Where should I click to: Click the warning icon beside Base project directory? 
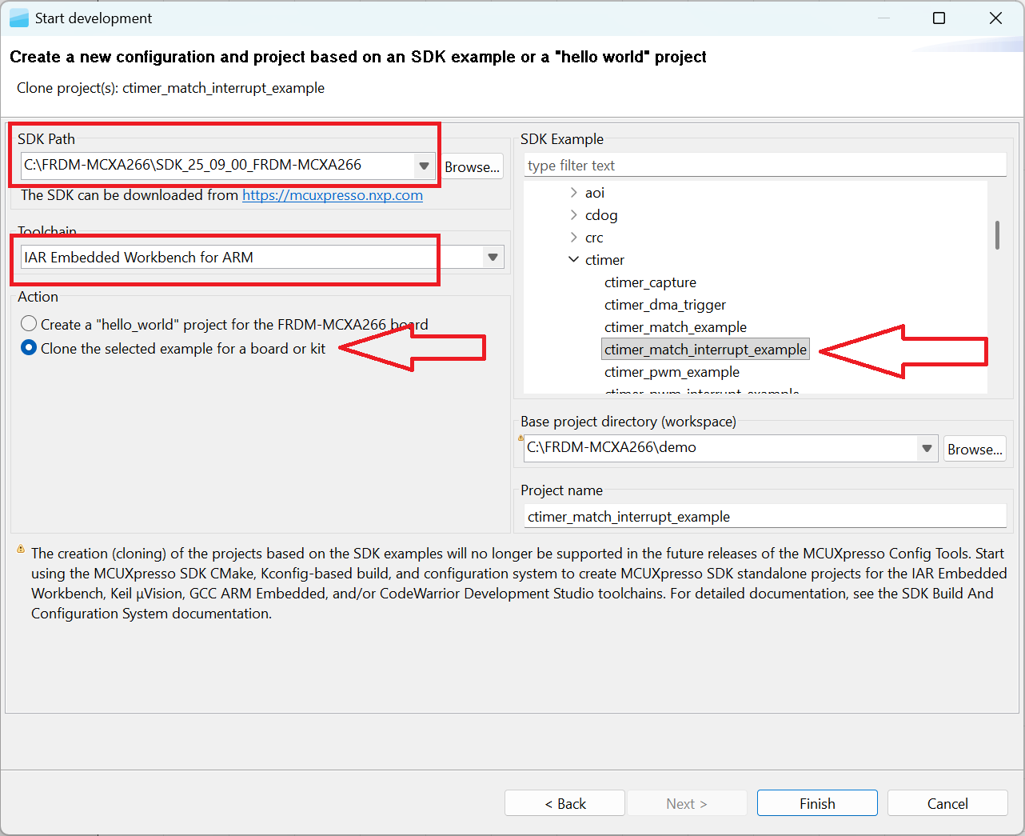point(520,438)
